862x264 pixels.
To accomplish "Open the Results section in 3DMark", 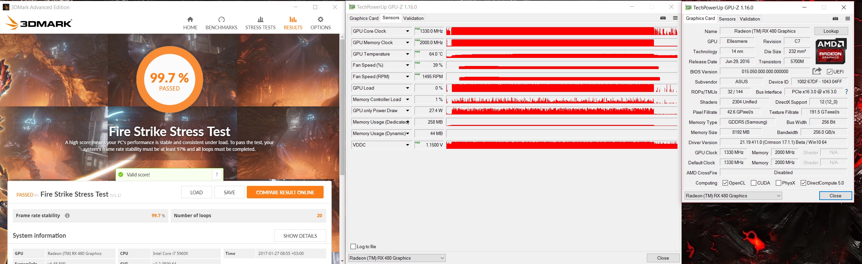I will pos(293,23).
